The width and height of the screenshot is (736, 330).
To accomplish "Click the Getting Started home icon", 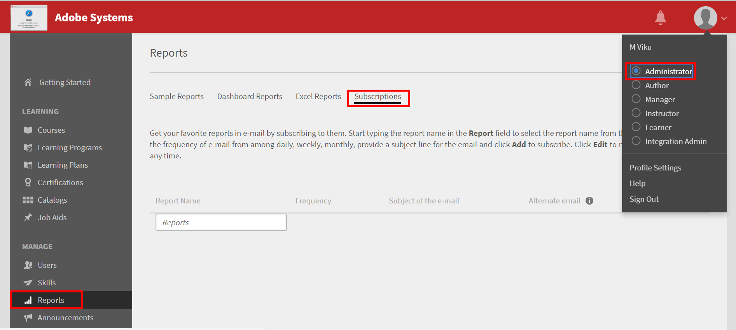I will pos(28,82).
